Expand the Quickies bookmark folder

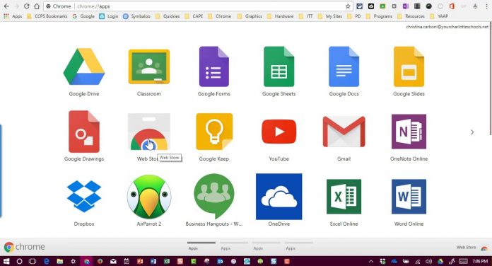click(168, 16)
